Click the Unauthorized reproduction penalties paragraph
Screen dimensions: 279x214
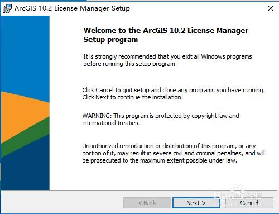pos(174,153)
